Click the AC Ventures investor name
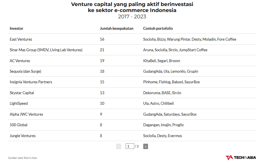The image size is (264, 166). (x=20, y=61)
